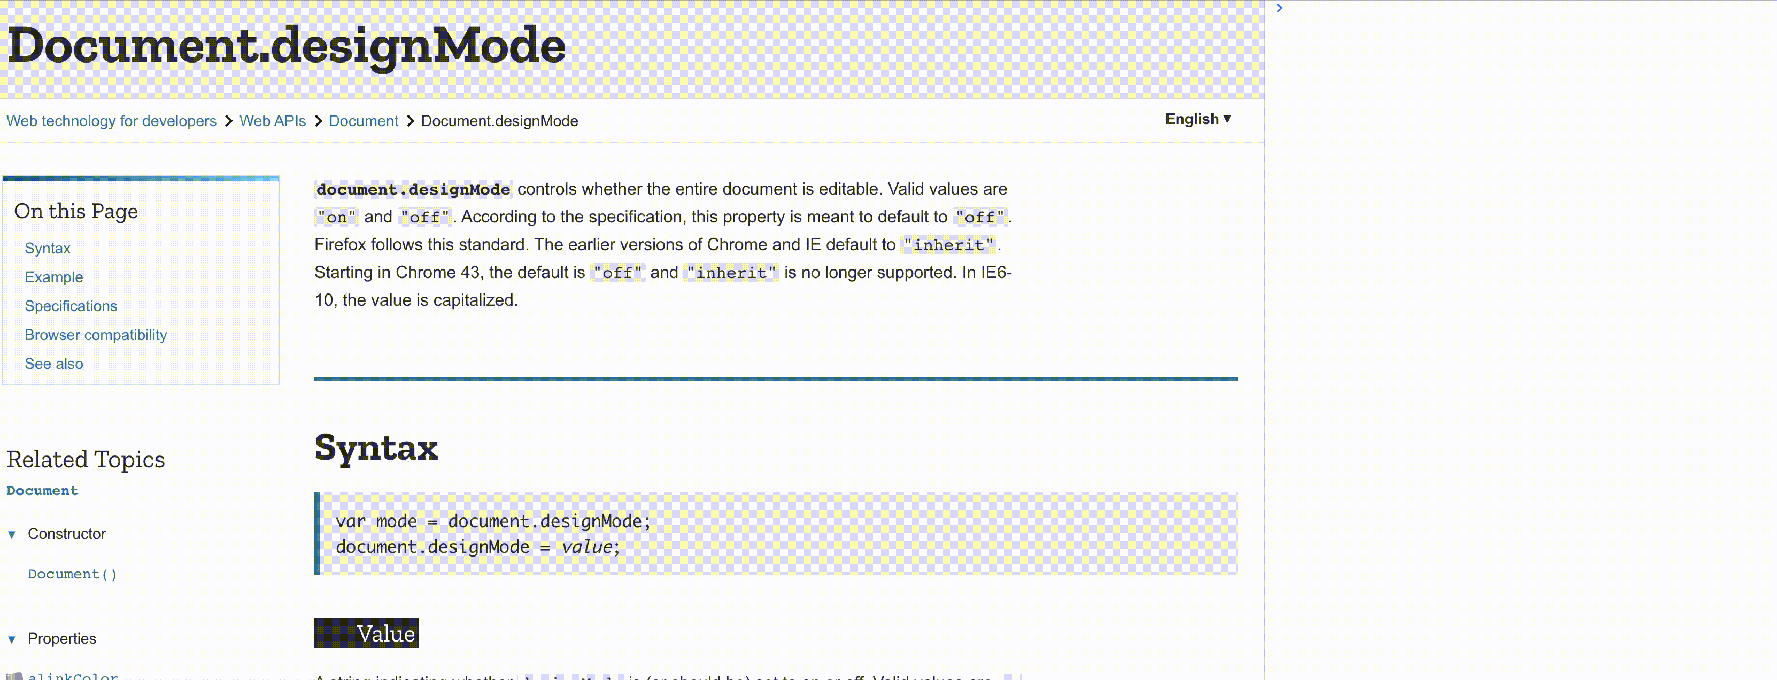Open the Specifications section link
The width and height of the screenshot is (1777, 680).
coord(71,306)
